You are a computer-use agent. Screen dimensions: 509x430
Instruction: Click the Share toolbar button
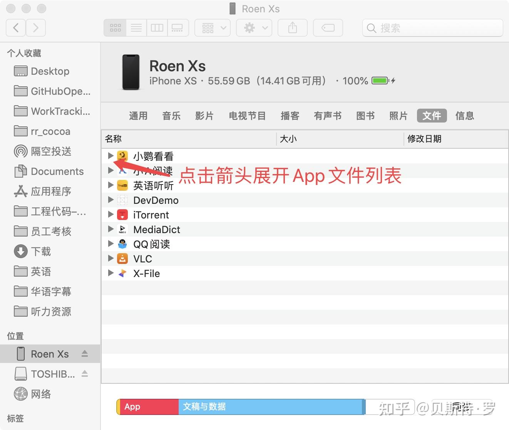[x=293, y=28]
